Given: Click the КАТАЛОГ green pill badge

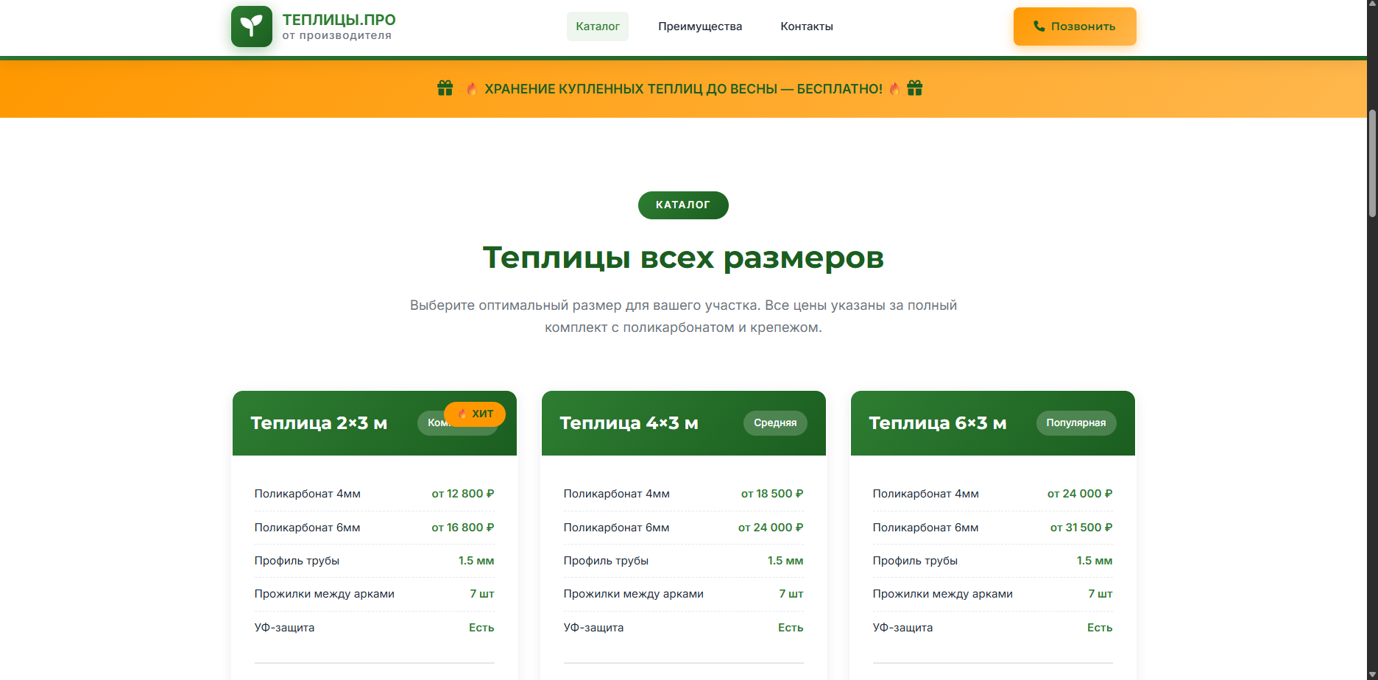Looking at the screenshot, I should (683, 205).
